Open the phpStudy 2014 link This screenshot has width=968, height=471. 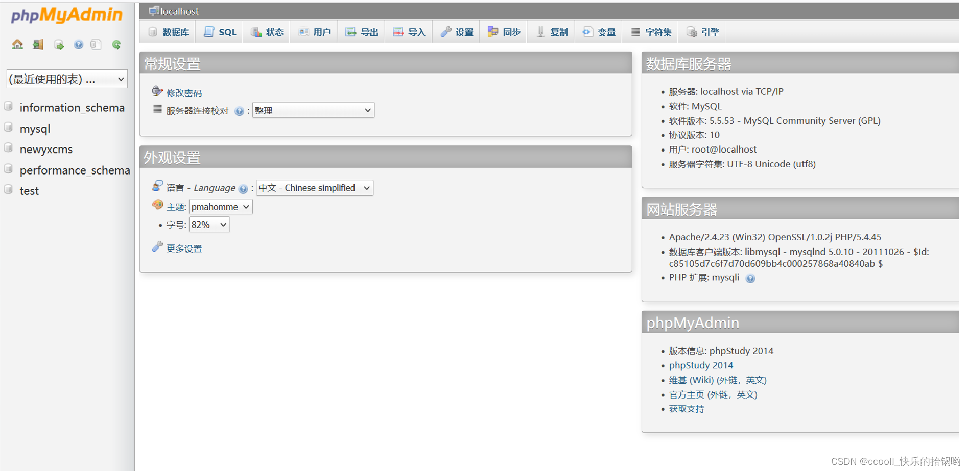coord(701,365)
